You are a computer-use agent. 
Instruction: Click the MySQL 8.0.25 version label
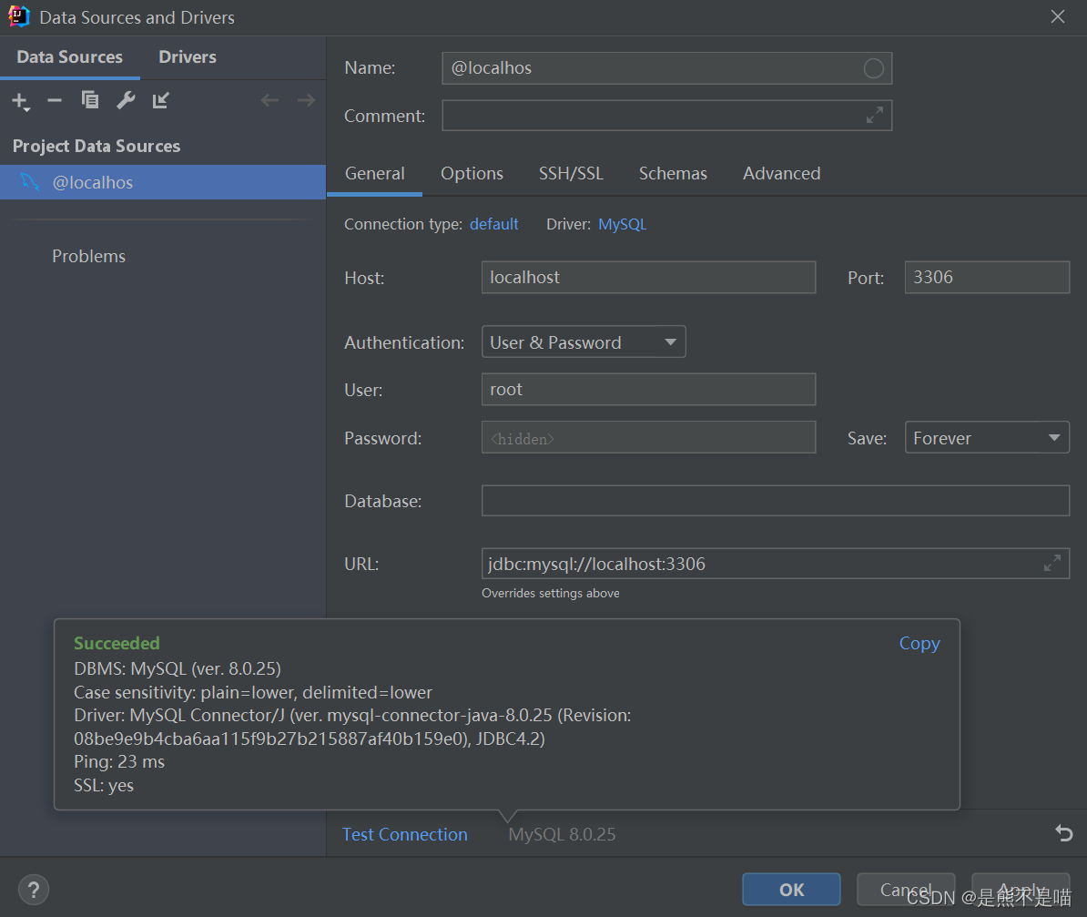pos(562,834)
